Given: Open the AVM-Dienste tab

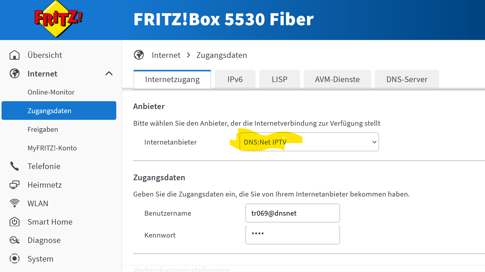Looking at the screenshot, I should (337, 79).
